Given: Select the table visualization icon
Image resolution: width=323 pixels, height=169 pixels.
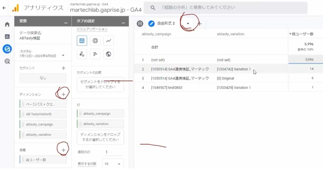Looking at the screenshot, I should (82, 41).
